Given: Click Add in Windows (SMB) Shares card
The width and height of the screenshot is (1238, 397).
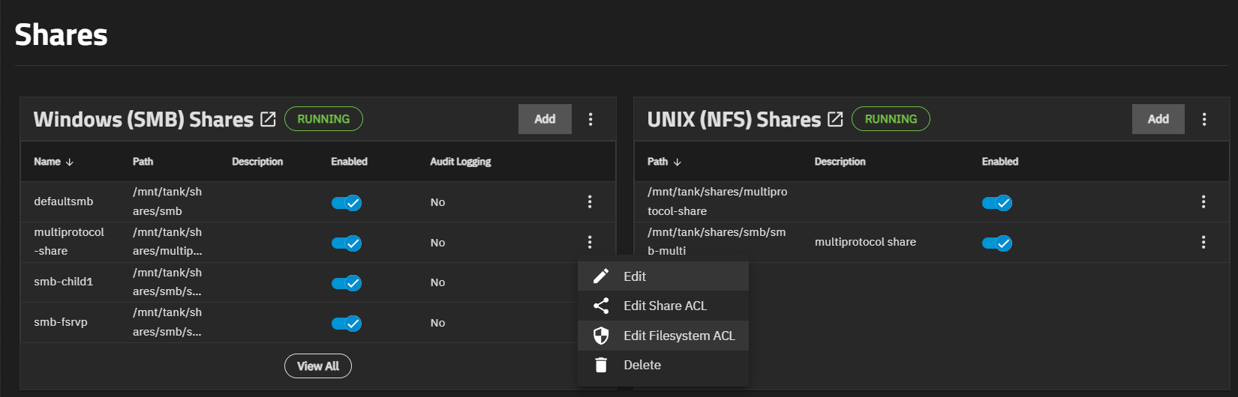Looking at the screenshot, I should pos(545,119).
